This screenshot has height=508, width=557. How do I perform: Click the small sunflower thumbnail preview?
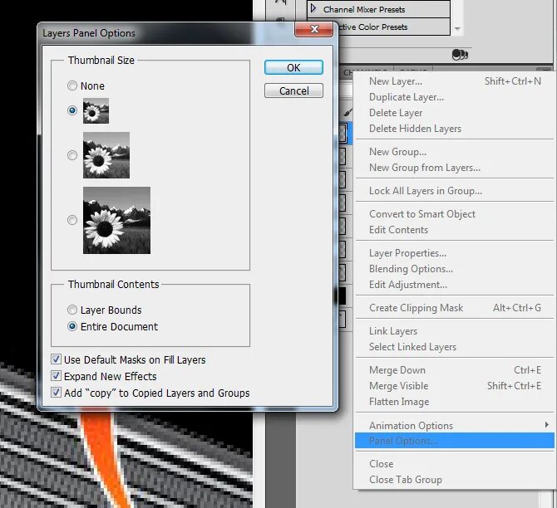[96, 111]
